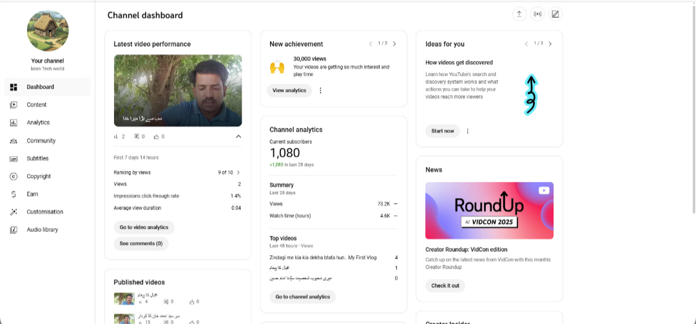Open Customisation in the sidebar
The width and height of the screenshot is (696, 324).
pyautogui.click(x=48, y=212)
